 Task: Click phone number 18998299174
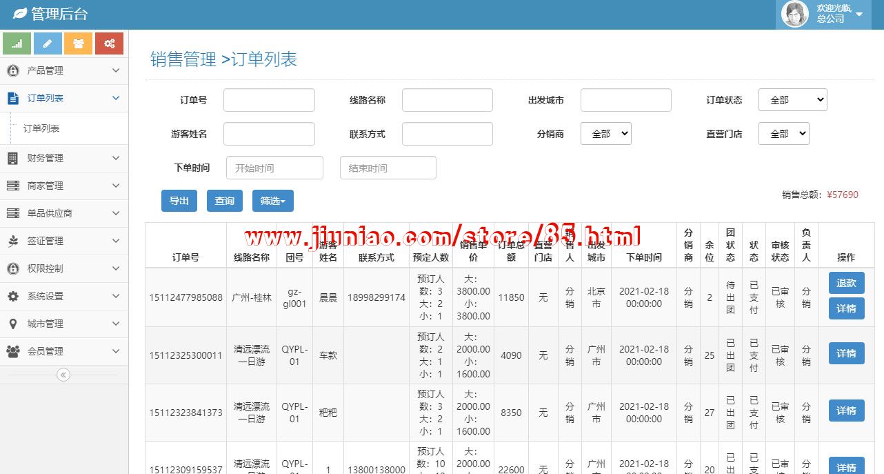click(376, 298)
